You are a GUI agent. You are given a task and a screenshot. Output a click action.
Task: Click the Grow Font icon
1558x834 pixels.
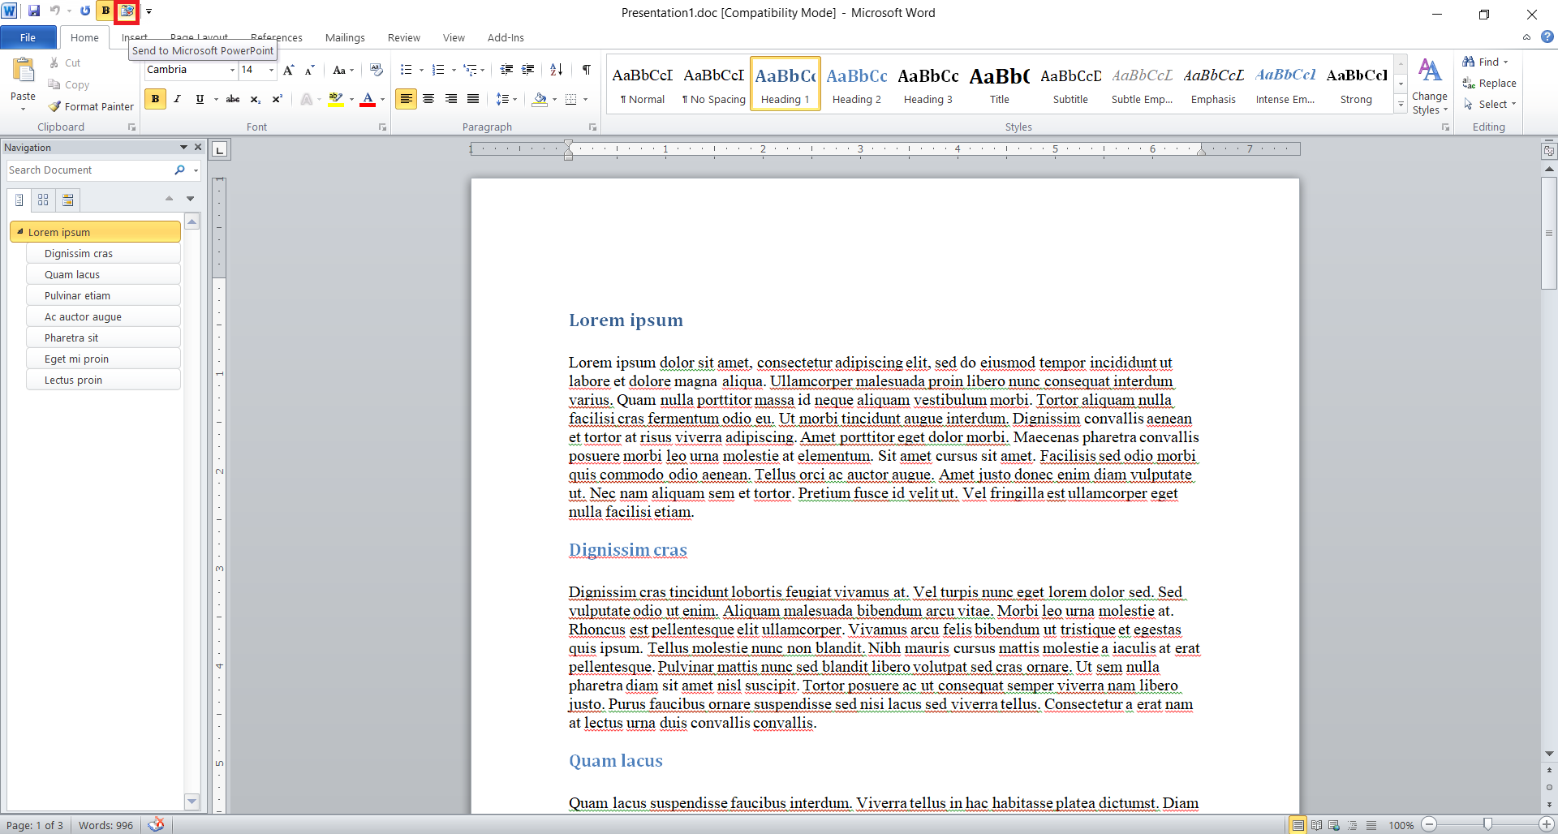(x=288, y=71)
